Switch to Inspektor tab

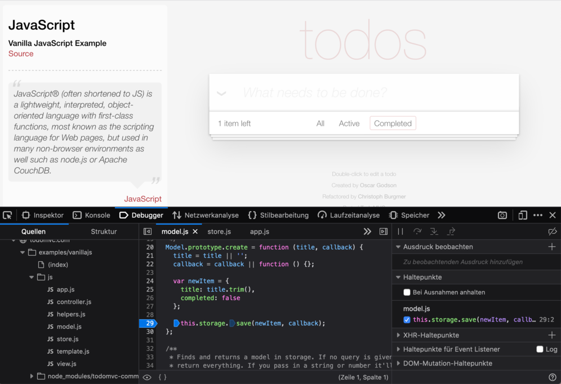tap(43, 215)
